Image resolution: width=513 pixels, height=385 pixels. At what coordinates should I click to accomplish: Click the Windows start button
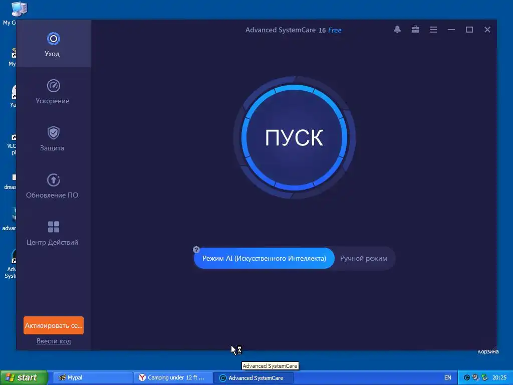pos(24,377)
